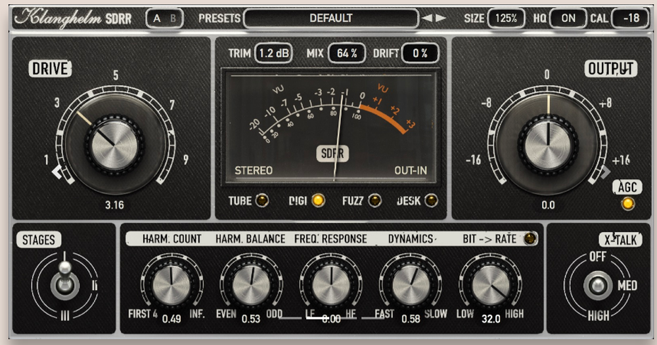657x345 pixels.
Task: Click the FREQ. RESPONSE knob
Action: [x=331, y=285]
